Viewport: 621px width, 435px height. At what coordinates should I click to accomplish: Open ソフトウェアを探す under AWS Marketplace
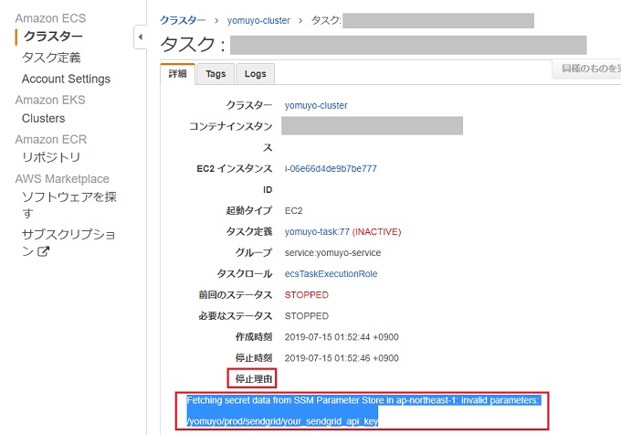[x=68, y=205]
